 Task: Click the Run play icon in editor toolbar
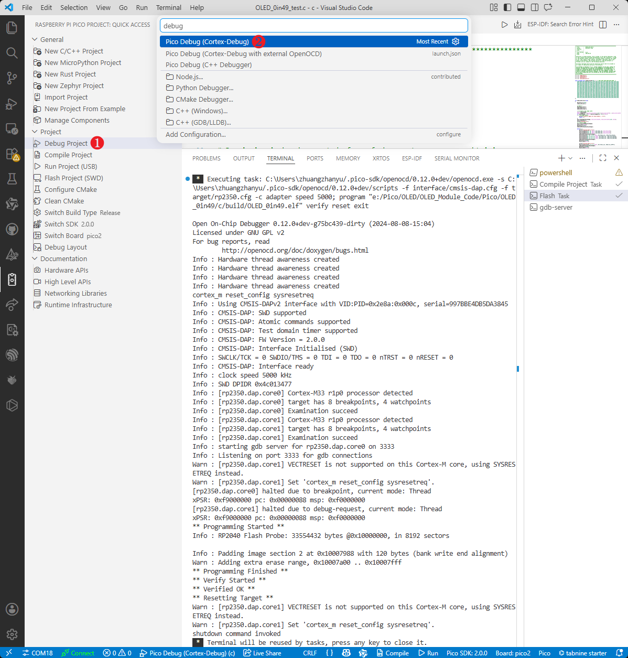click(x=504, y=25)
